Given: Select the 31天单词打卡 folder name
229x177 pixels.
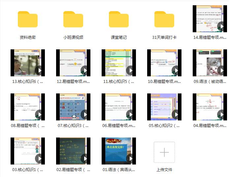Looking at the screenshot, I should (x=164, y=38).
